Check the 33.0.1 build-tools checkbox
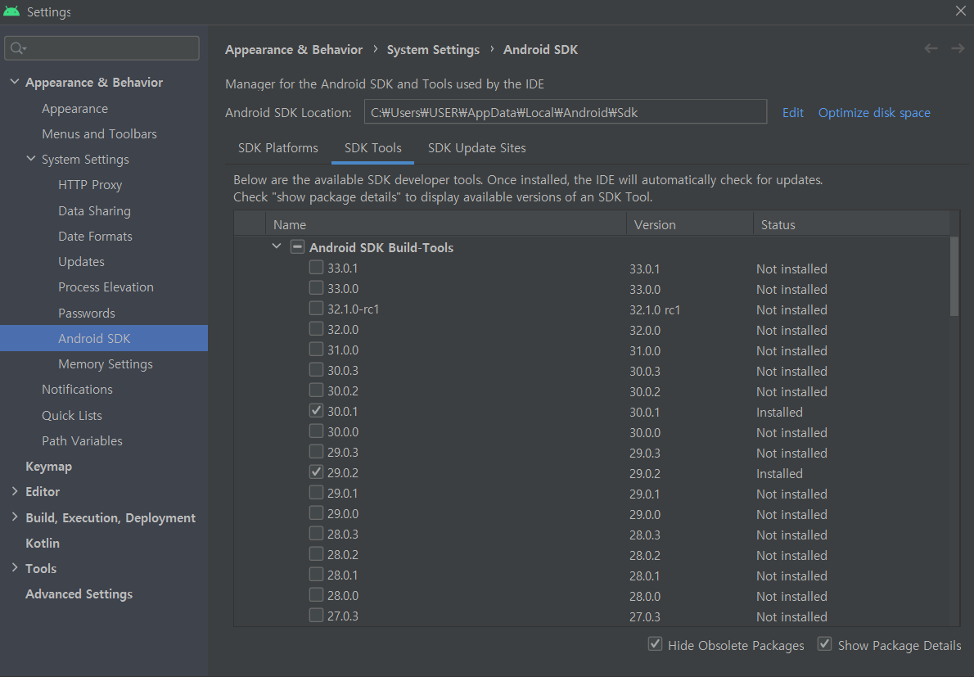974x677 pixels. pos(316,268)
